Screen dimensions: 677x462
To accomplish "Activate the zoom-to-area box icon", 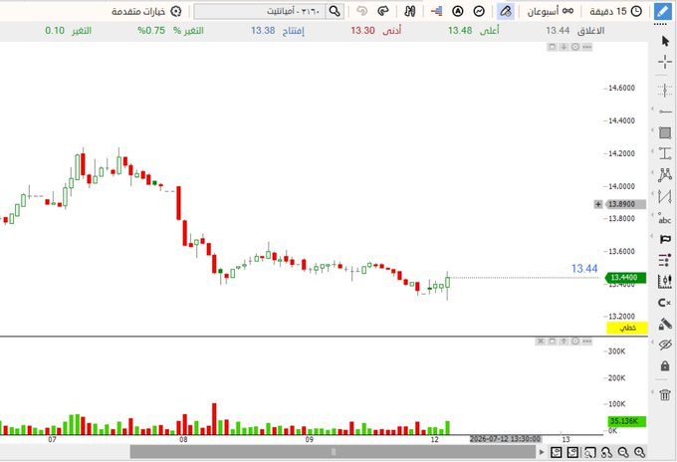I will (589, 452).
